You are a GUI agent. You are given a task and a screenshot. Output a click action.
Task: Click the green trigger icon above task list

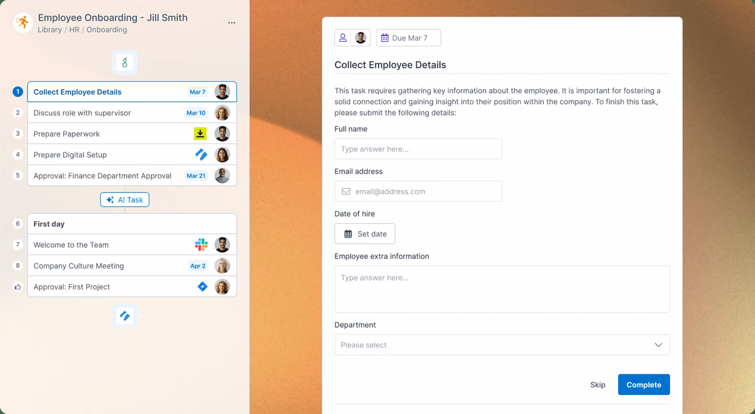click(x=125, y=62)
